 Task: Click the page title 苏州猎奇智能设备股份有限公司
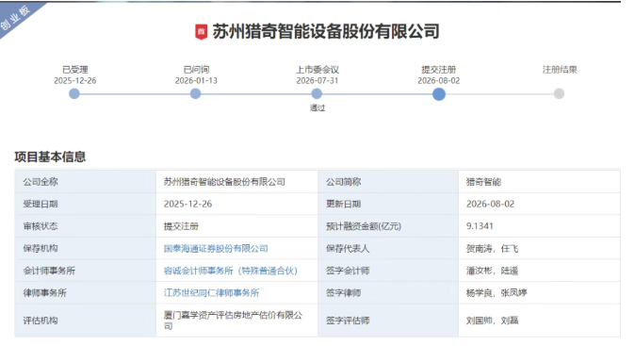(x=326, y=32)
